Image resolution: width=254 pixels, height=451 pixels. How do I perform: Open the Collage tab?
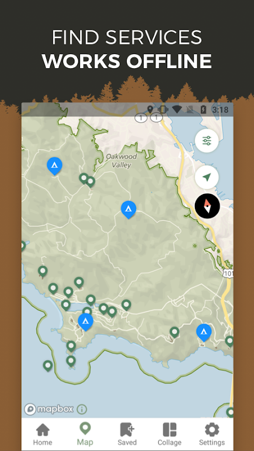(170, 434)
